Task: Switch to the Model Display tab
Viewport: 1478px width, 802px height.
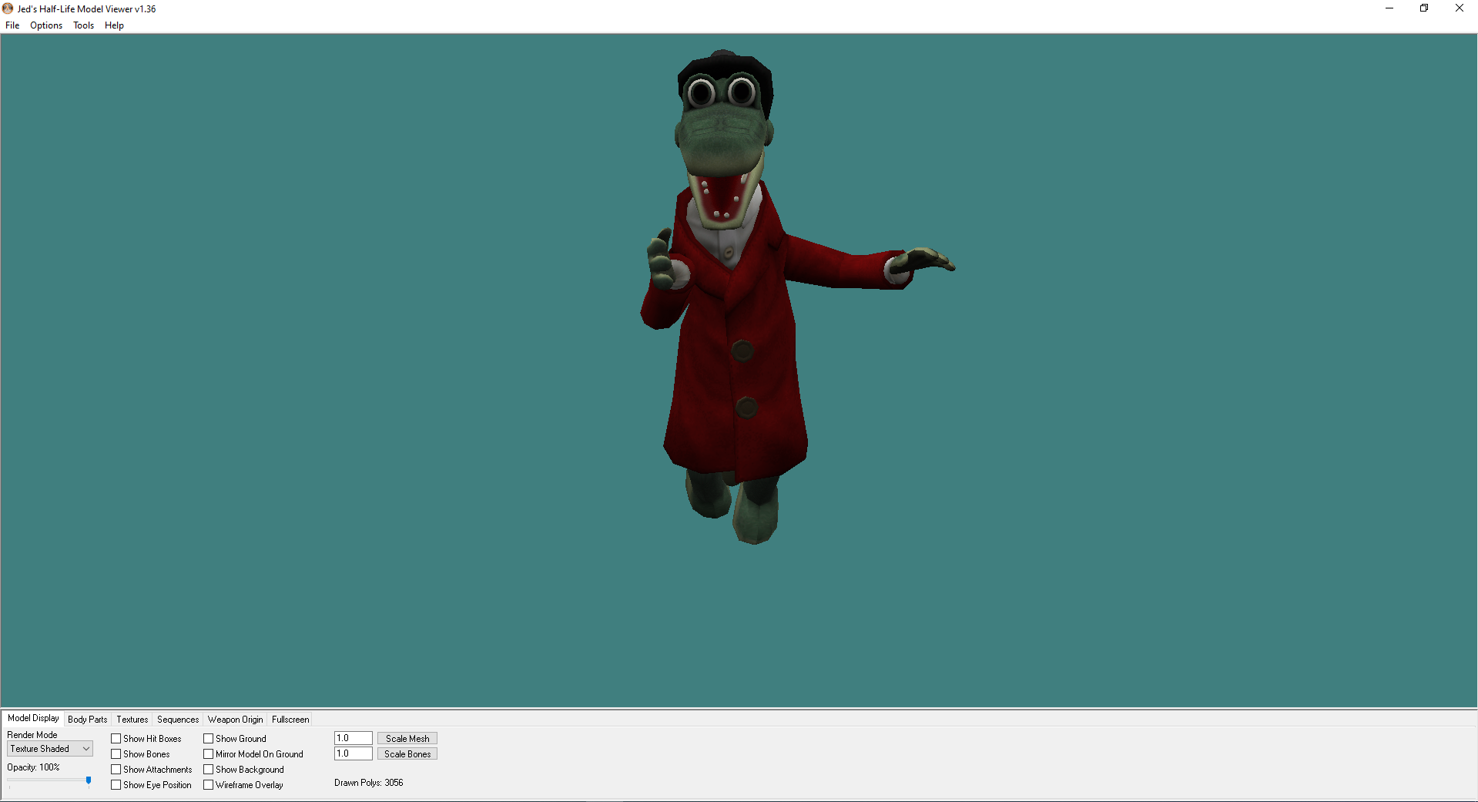Action: click(33, 718)
